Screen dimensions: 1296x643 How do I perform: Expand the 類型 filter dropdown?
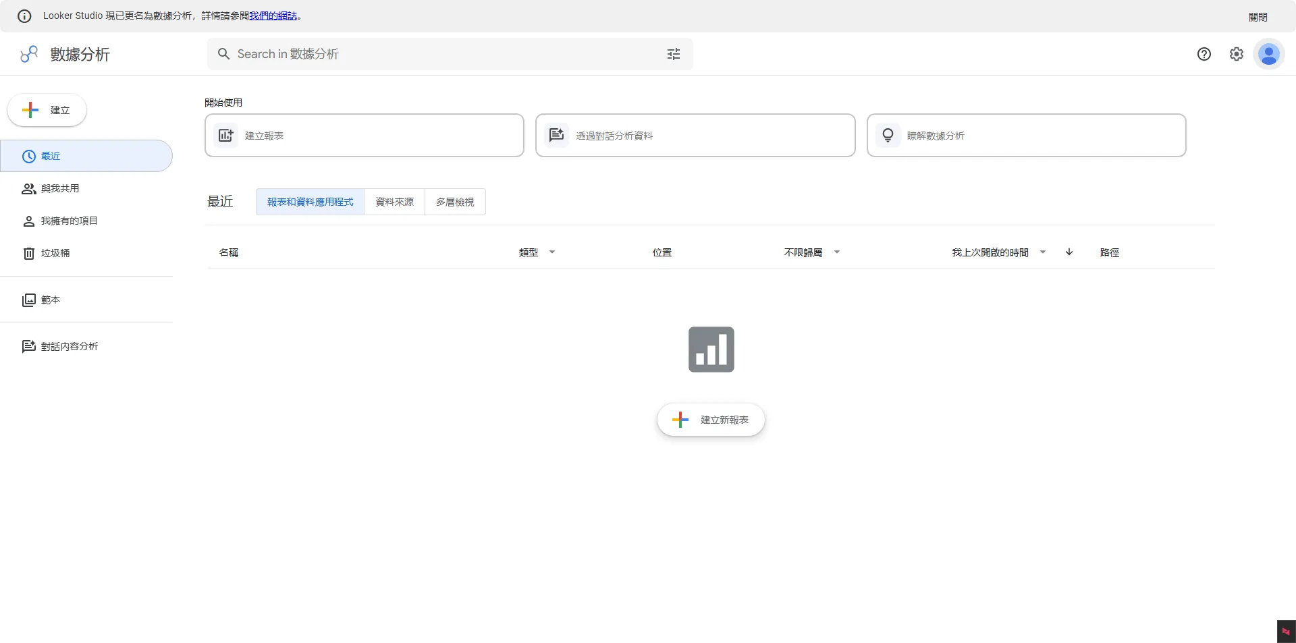[x=552, y=252]
